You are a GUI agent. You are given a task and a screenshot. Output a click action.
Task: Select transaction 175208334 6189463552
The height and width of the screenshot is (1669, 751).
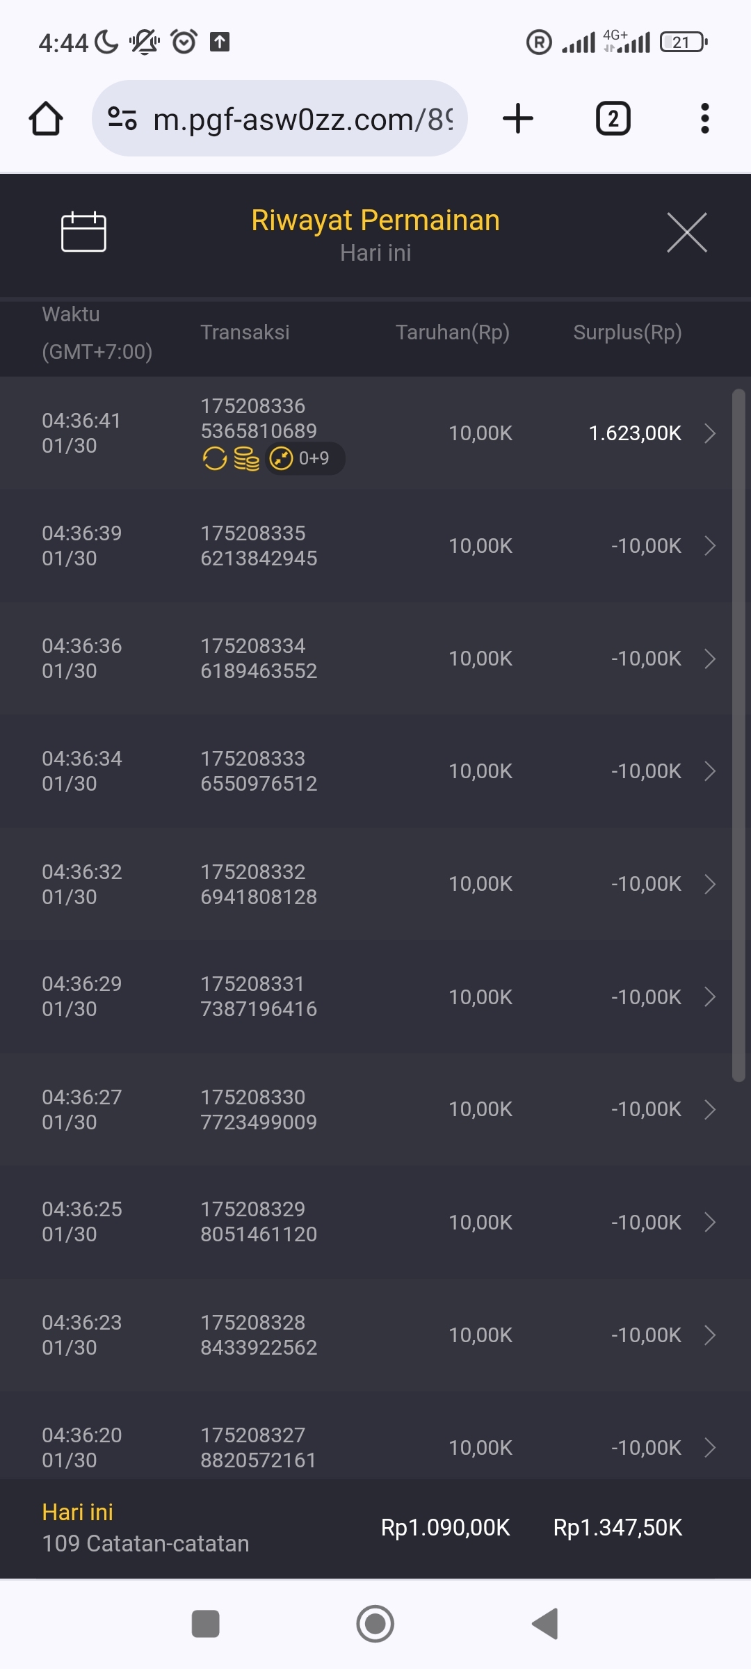tap(259, 659)
